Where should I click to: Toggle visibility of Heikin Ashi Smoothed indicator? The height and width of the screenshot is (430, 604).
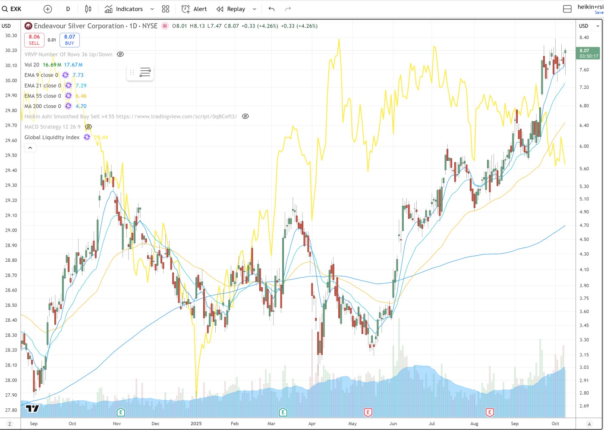pos(245,116)
